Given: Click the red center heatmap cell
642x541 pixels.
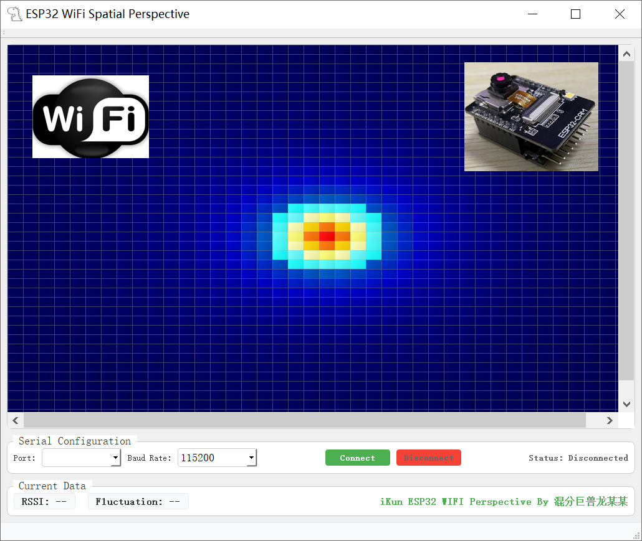Looking at the screenshot, I should point(327,237).
